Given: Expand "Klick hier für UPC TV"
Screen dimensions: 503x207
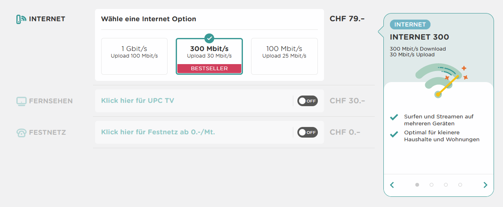Looking at the screenshot, I should 138,101.
